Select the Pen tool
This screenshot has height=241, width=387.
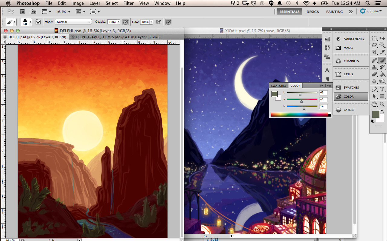click(374, 89)
